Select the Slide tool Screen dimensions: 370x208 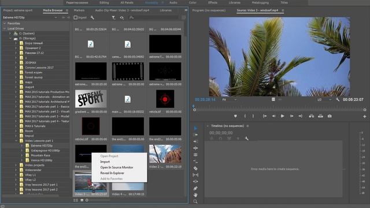pos(195,181)
